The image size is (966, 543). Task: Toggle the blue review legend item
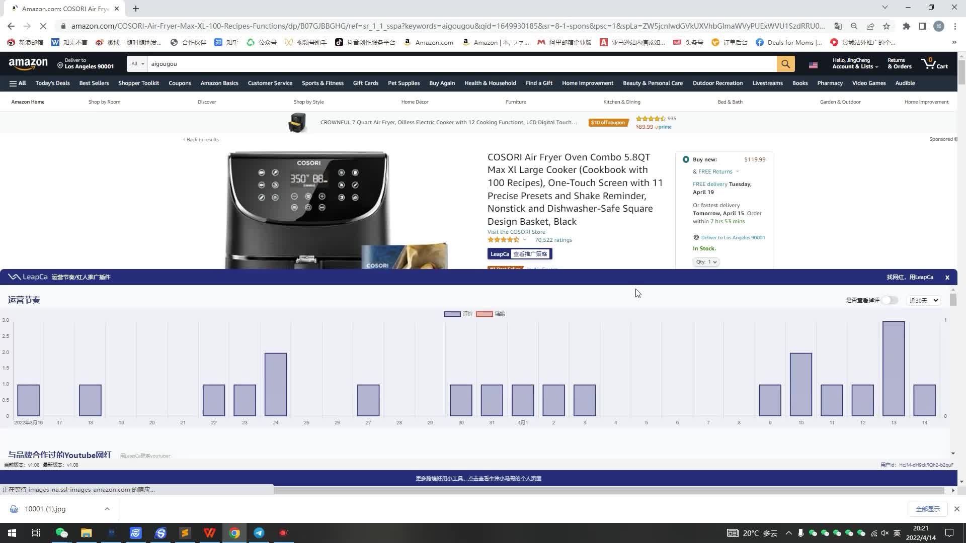point(458,314)
